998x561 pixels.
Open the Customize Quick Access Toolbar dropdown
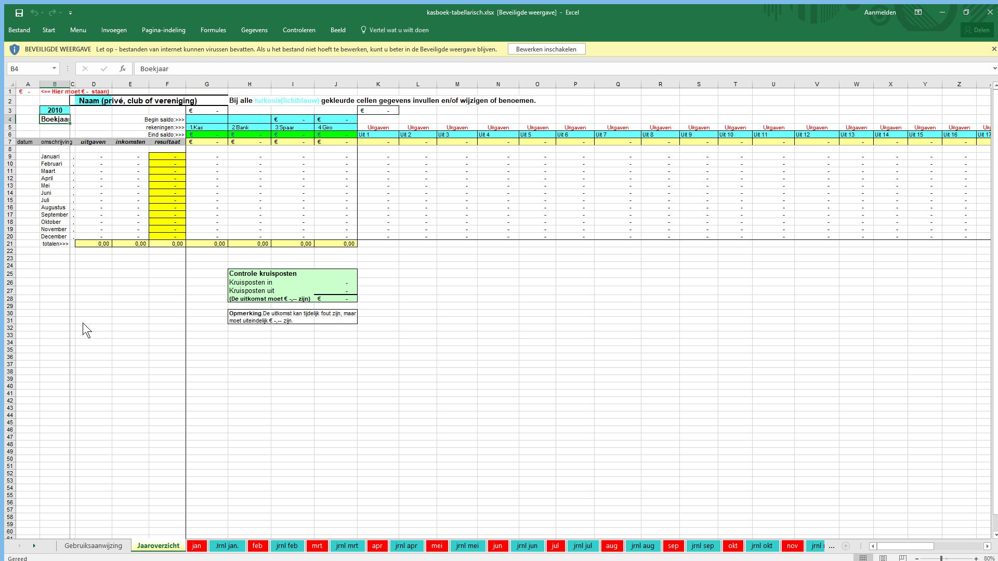(x=70, y=12)
